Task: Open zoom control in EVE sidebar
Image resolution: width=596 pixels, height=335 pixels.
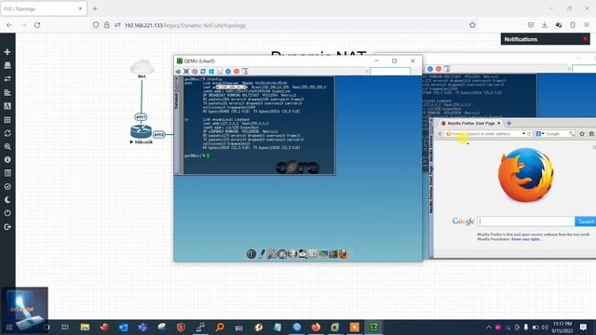Action: coord(7,147)
